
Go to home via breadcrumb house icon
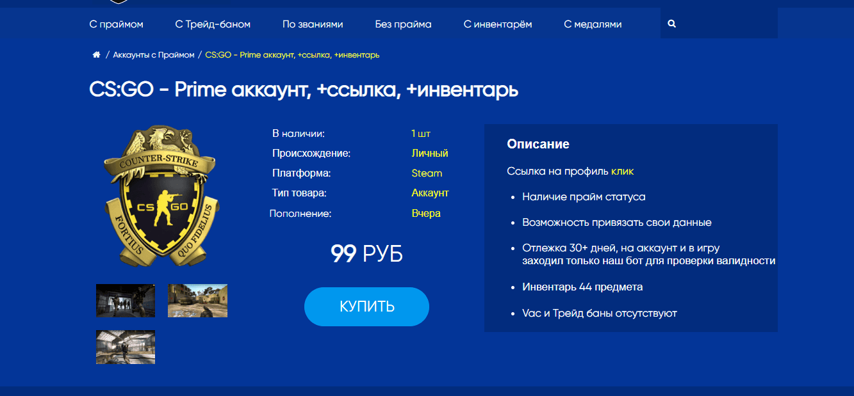coord(96,55)
